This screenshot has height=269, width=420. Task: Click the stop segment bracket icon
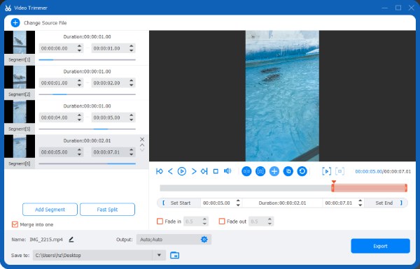click(340, 171)
